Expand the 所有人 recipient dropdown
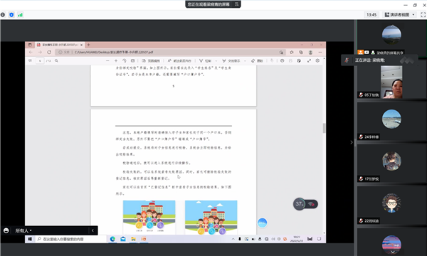Screen dimensions: 427x256 pyautogui.click(x=23, y=230)
